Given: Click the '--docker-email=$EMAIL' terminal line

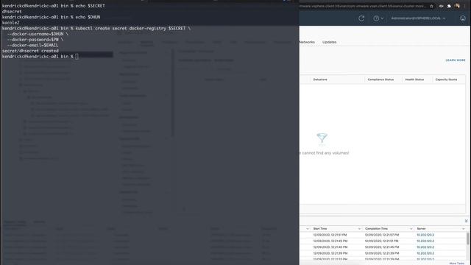Looking at the screenshot, I should click(x=32, y=45).
